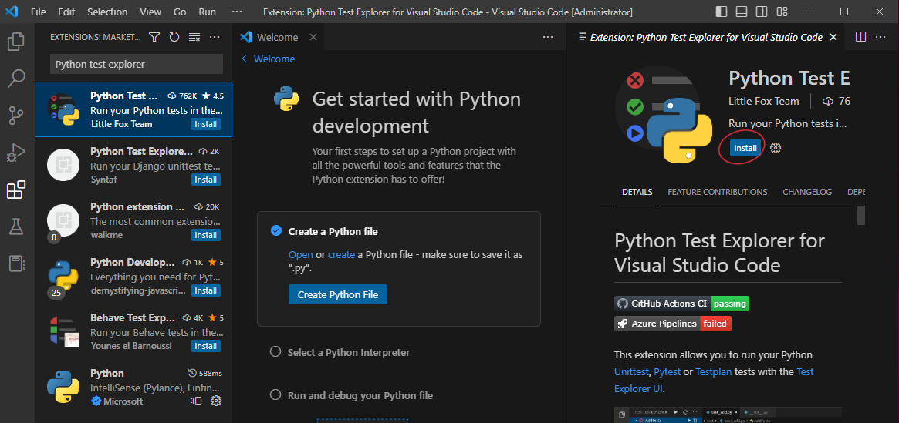Screen dimensions: 899x423
Task: Click the Azure Pipelines failed badge
Action: click(673, 324)
